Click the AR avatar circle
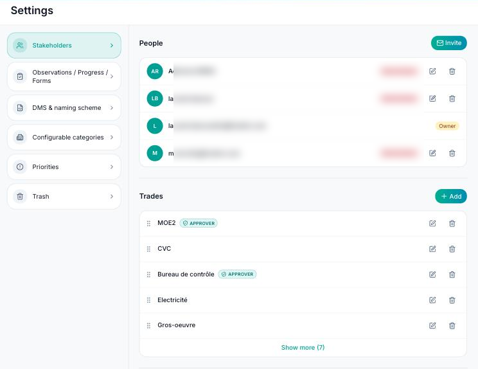The image size is (478, 369). 155,71
